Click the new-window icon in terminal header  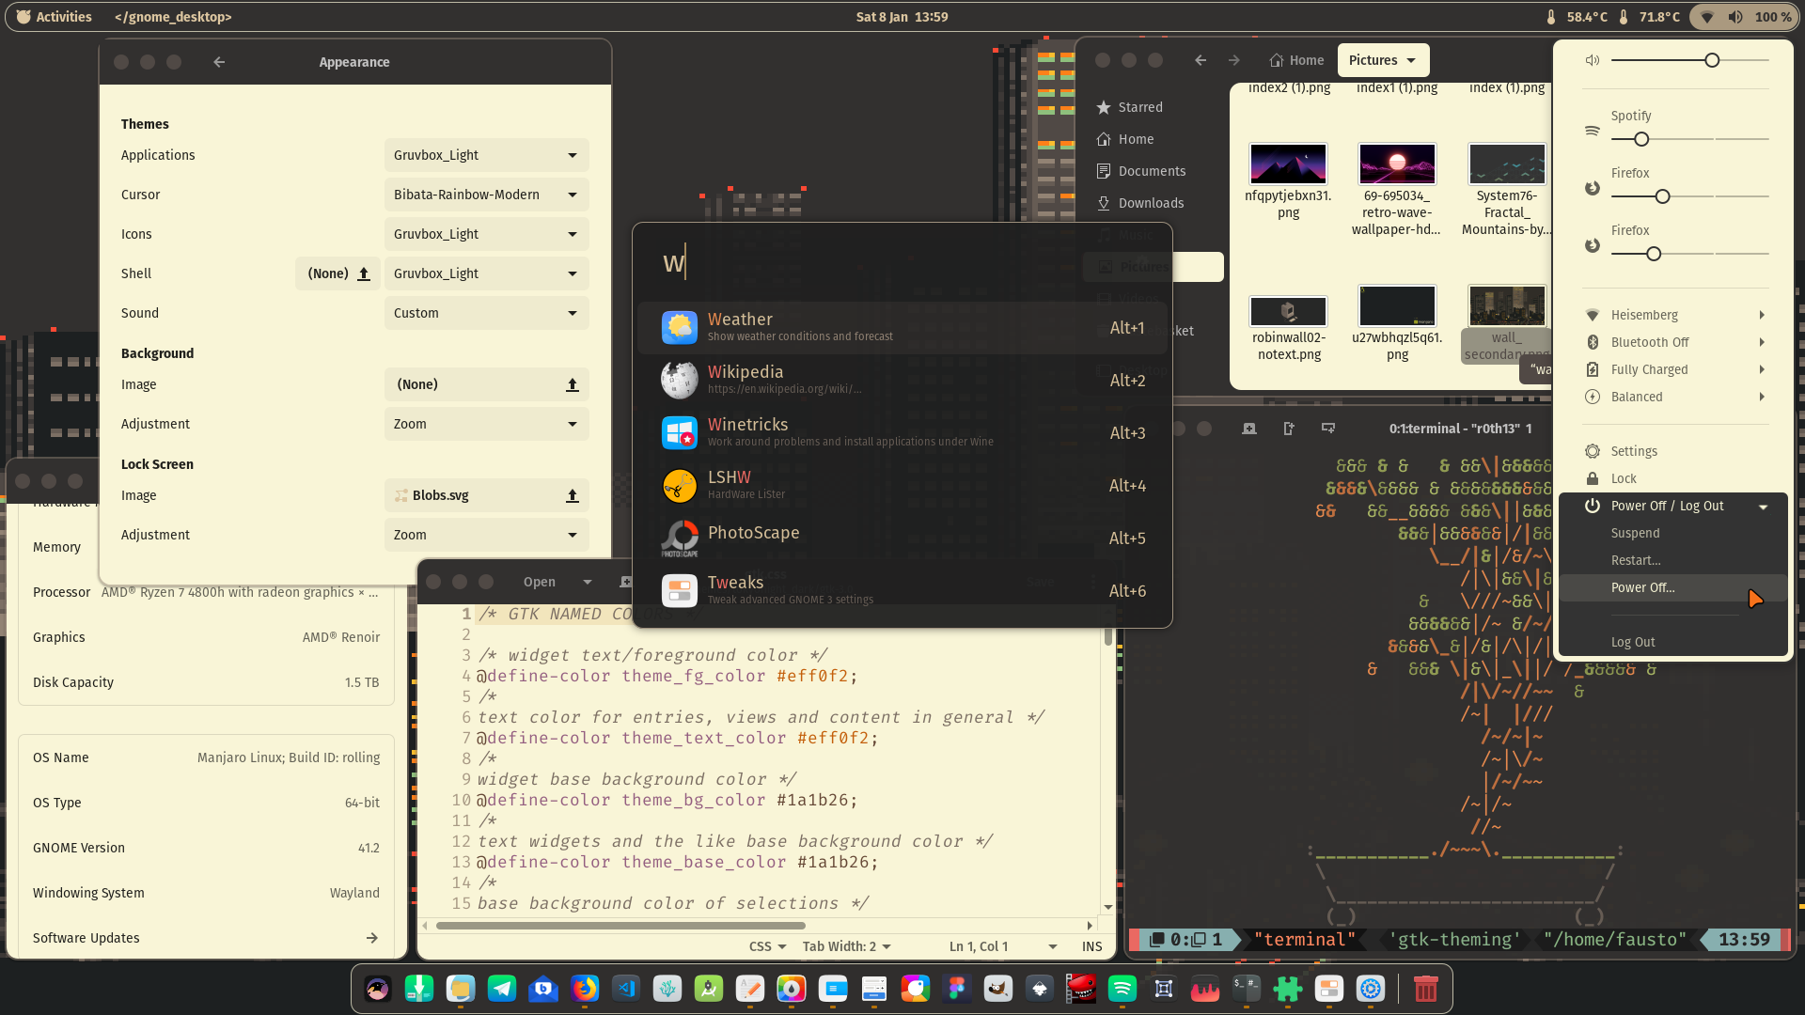coord(1328,429)
